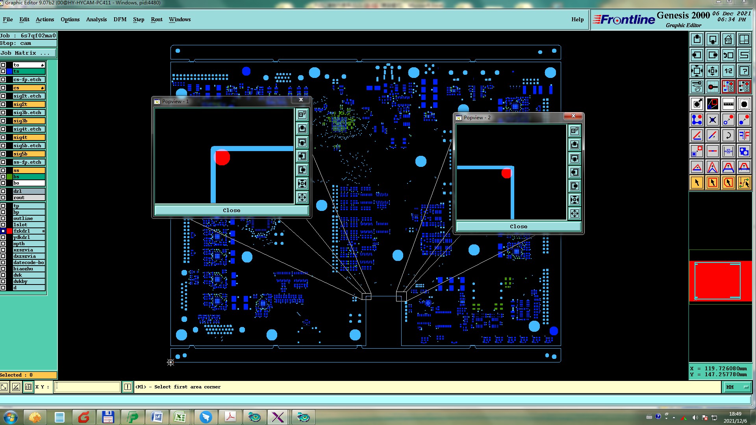Viewport: 756px width, 425px height.
Task: Click the wrench and palette settings icon
Action: click(x=697, y=87)
